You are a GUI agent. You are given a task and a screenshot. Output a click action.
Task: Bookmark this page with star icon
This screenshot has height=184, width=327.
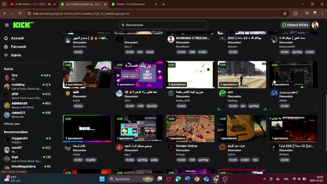pyautogui.click(x=285, y=14)
